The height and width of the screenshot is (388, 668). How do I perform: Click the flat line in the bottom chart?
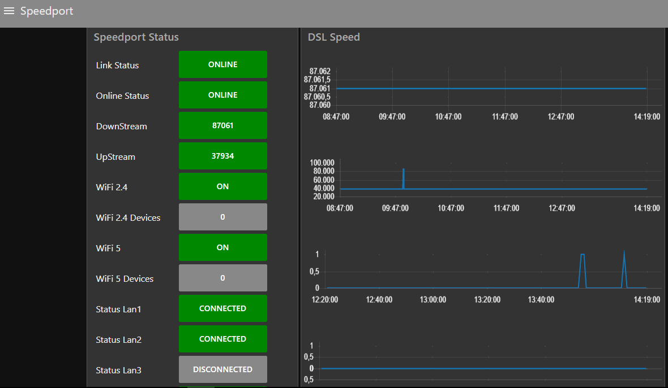[x=484, y=368]
